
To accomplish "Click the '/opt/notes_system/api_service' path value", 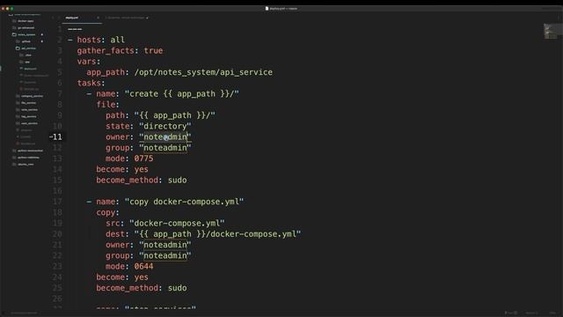I will (203, 72).
